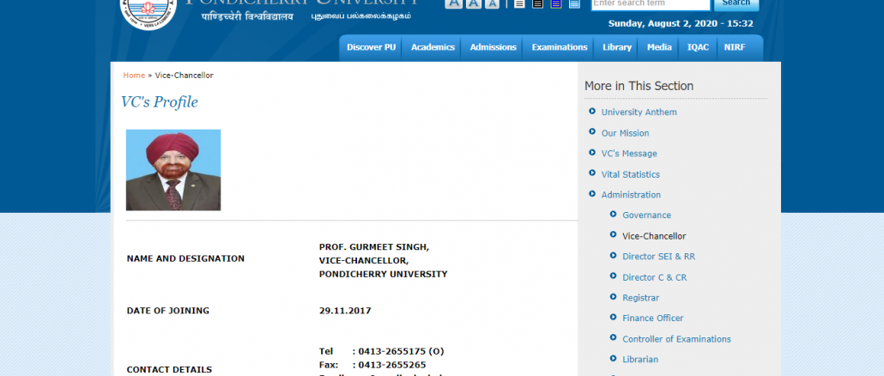The width and height of the screenshot is (884, 376).
Task: Click the Vice-Chancellor breadcrumb text
Action: pyautogui.click(x=185, y=76)
